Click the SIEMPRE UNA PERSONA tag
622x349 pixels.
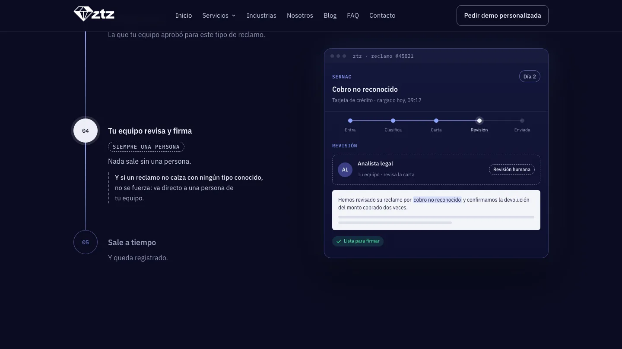146,147
